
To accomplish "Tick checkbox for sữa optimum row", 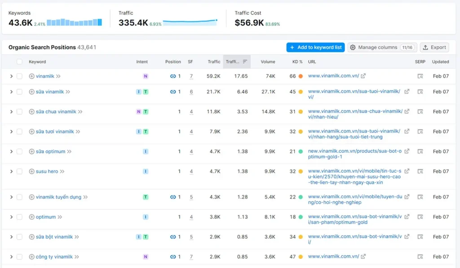I will [x=19, y=152].
